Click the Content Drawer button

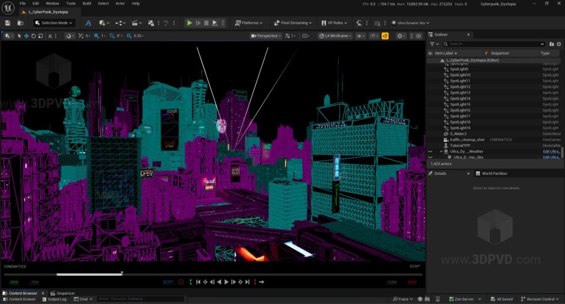[19, 299]
